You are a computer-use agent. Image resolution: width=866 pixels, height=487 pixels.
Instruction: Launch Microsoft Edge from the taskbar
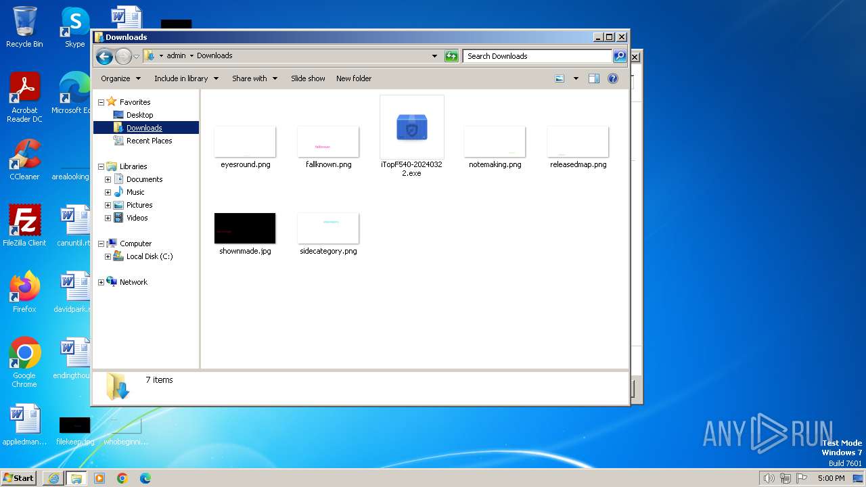tap(145, 478)
